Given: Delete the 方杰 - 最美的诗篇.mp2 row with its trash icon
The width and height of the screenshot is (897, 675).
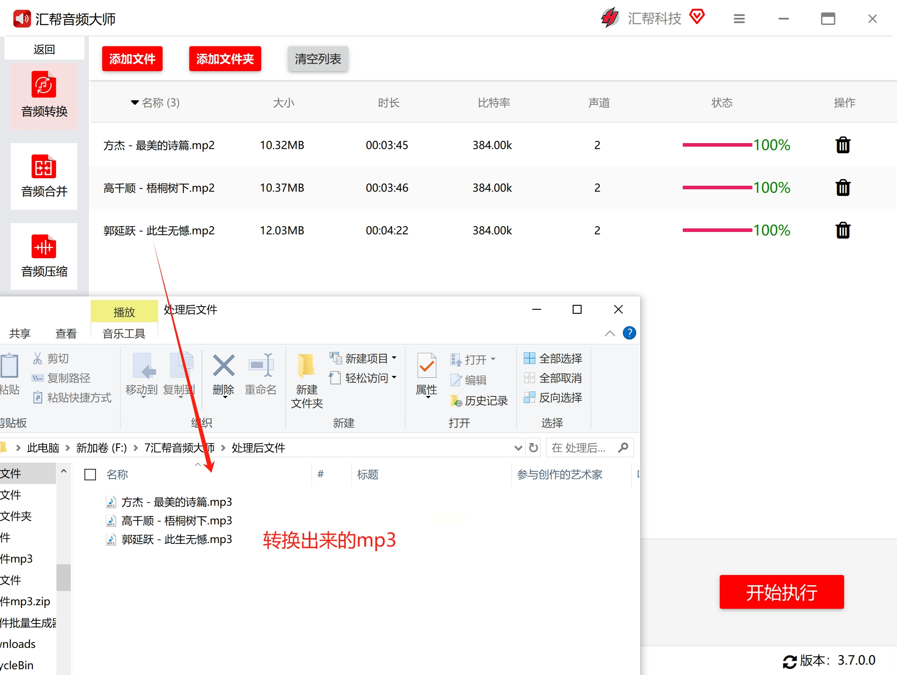Looking at the screenshot, I should pyautogui.click(x=842, y=145).
